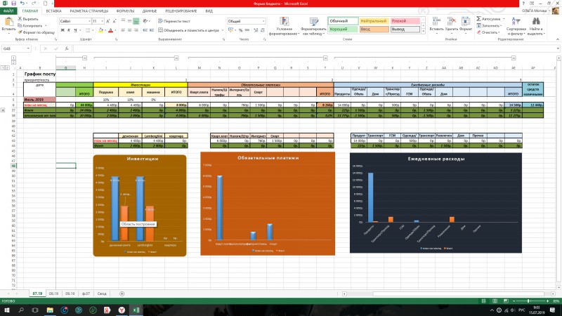562x316 pixels.
Task: Undo the last action
Action: coord(22,4)
